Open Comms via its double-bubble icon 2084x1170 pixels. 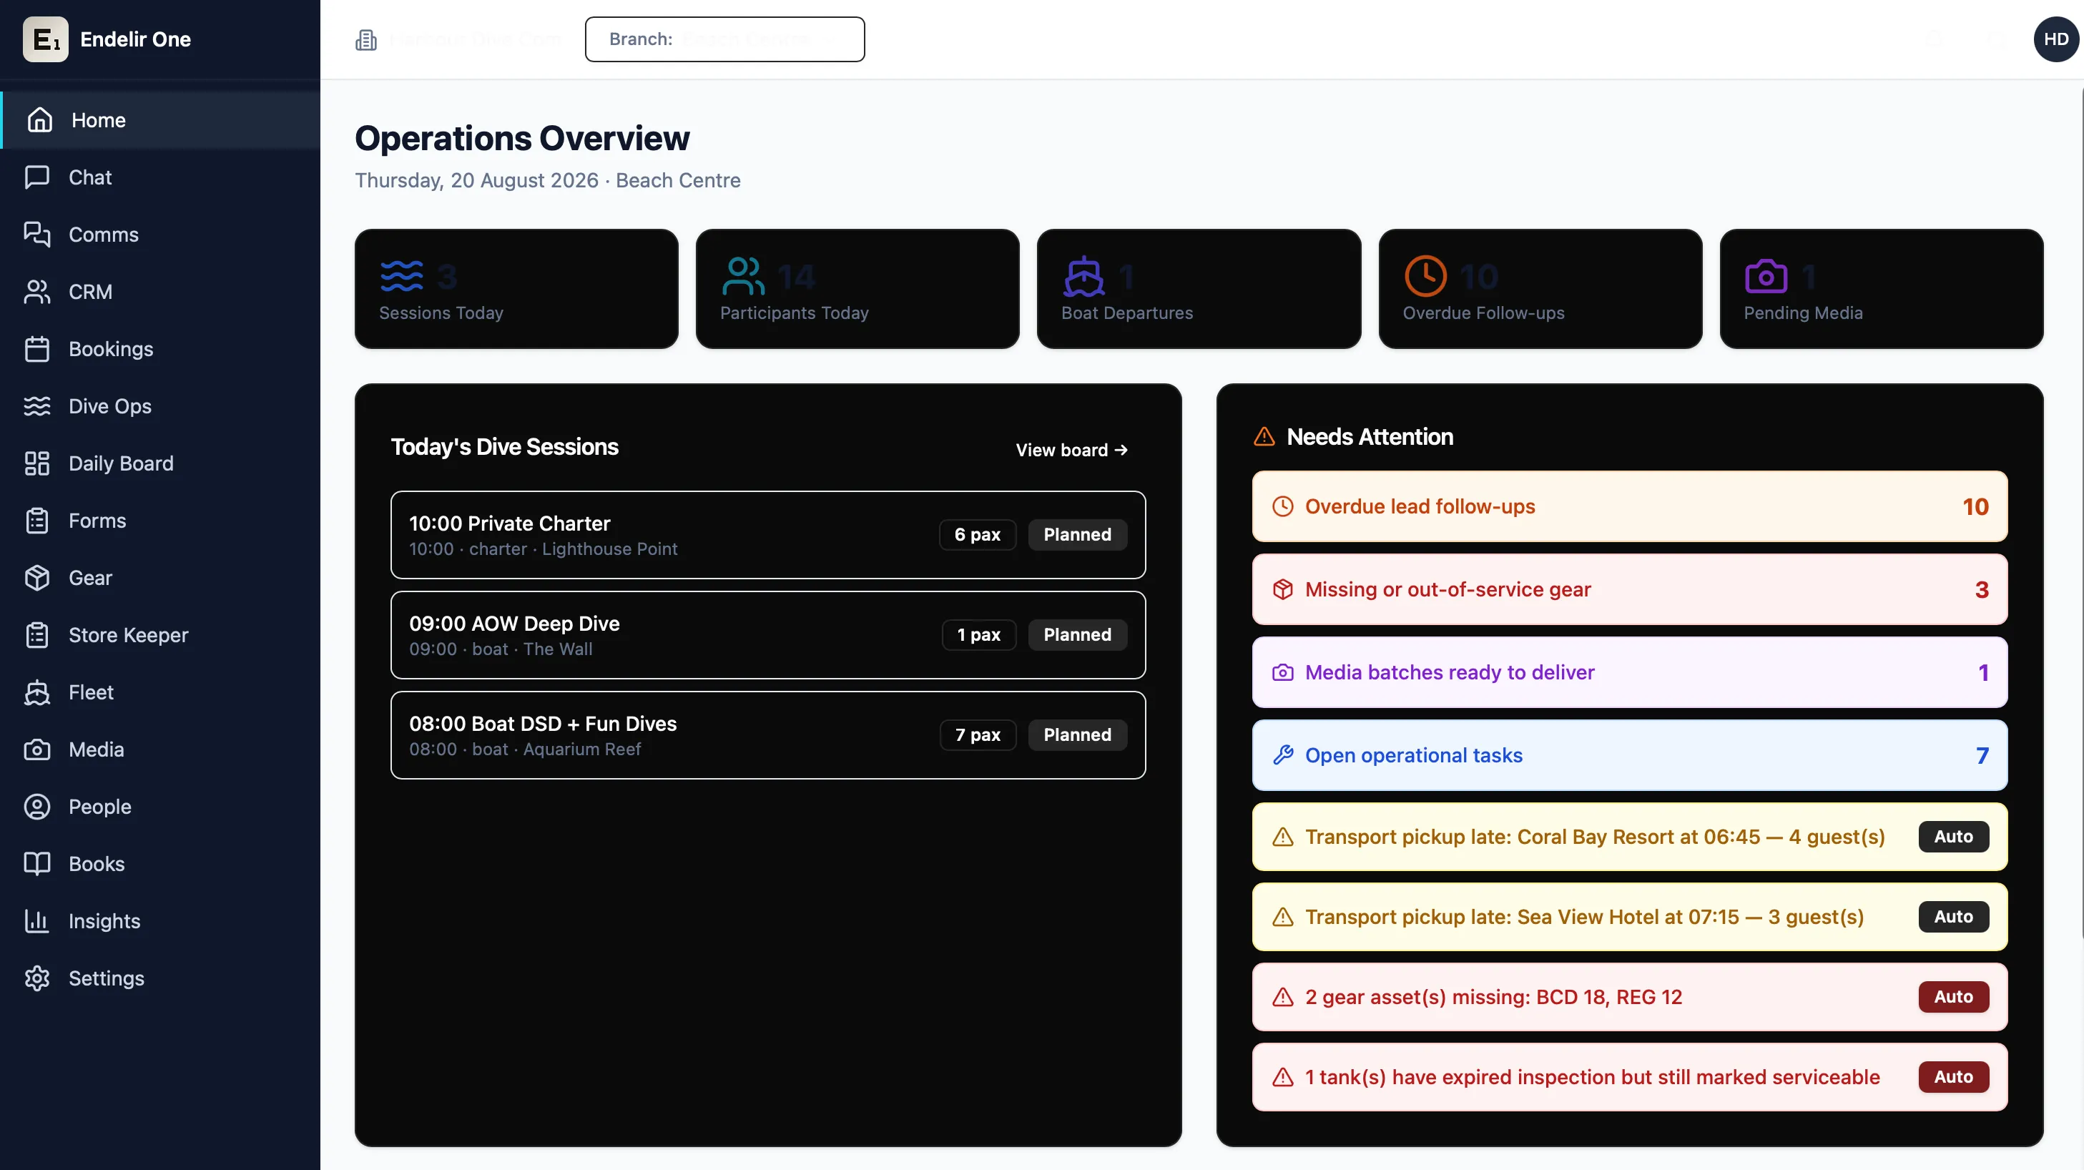click(x=37, y=235)
